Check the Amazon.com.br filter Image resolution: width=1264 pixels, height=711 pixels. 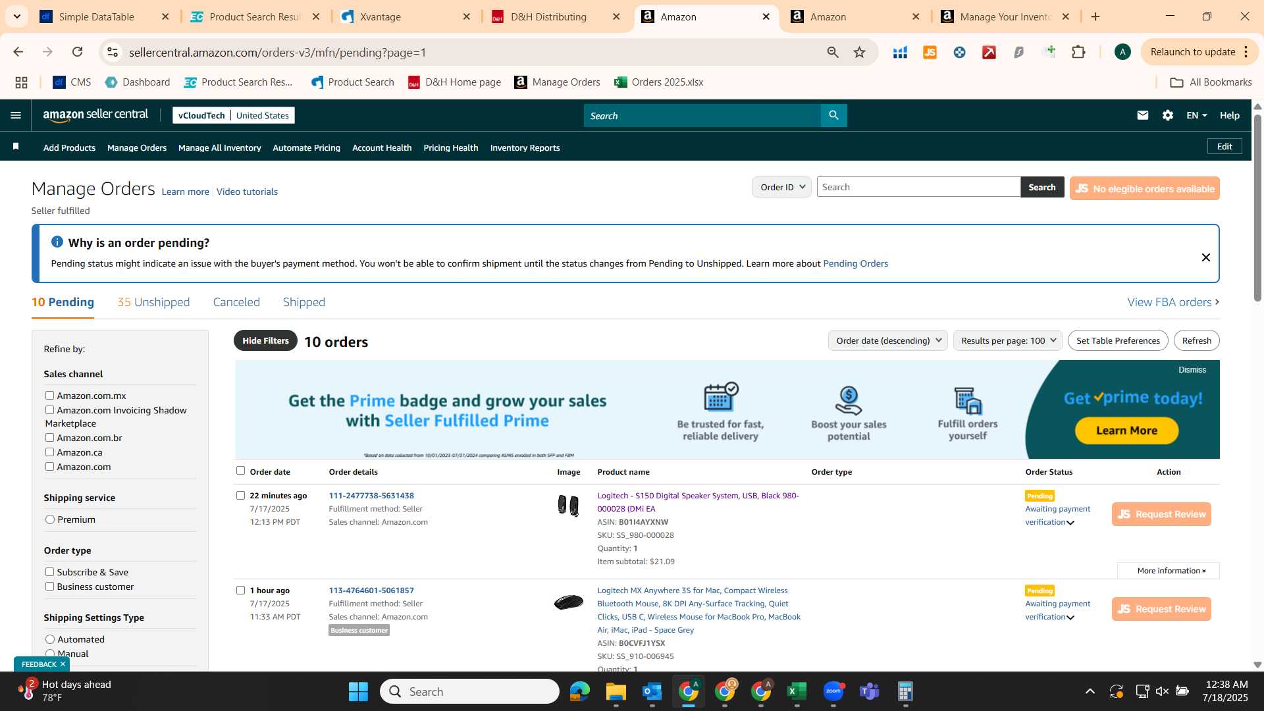49,437
